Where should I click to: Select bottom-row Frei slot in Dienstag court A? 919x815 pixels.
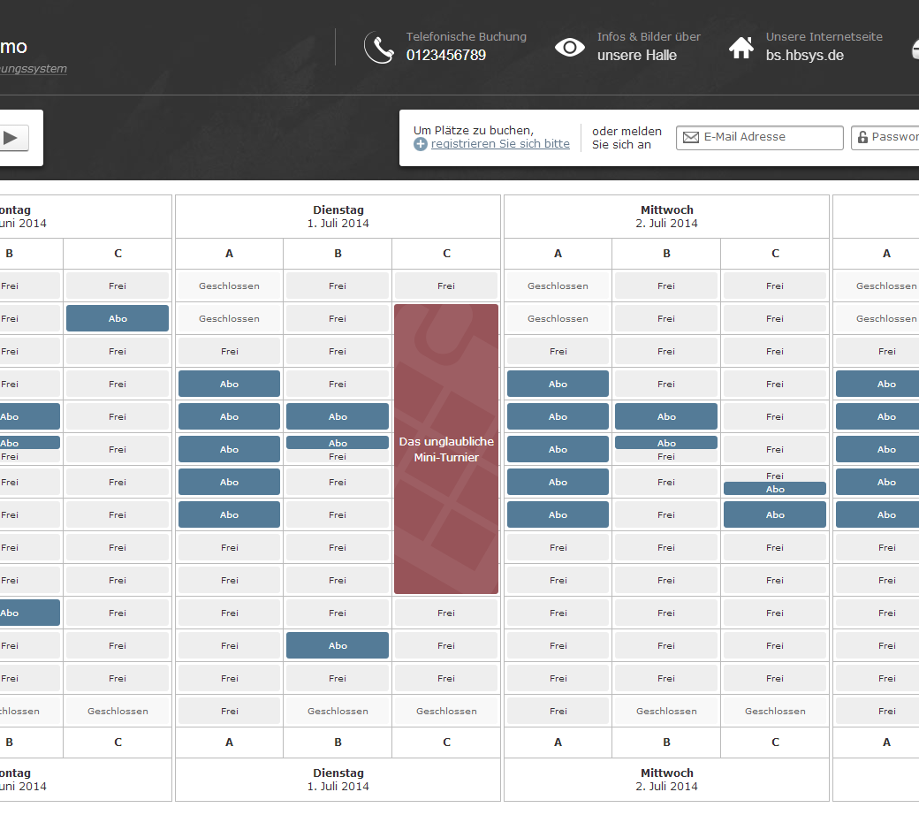point(229,711)
